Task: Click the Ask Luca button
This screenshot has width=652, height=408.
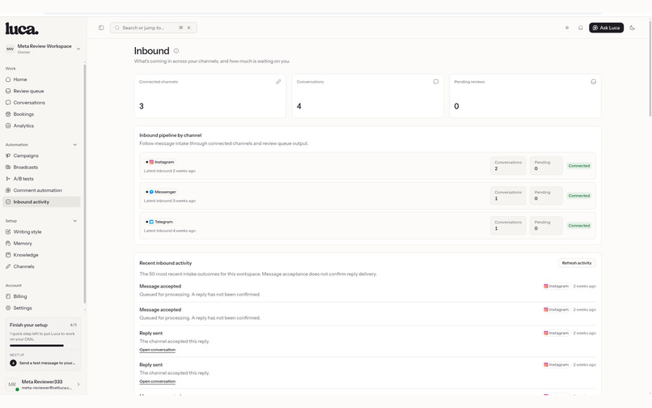Action: coord(606,28)
